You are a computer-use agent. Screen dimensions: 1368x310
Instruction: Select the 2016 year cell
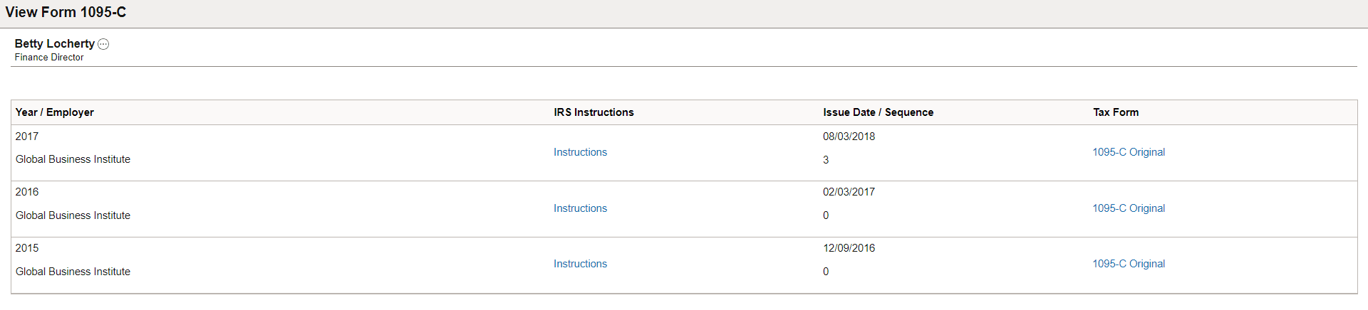point(27,192)
